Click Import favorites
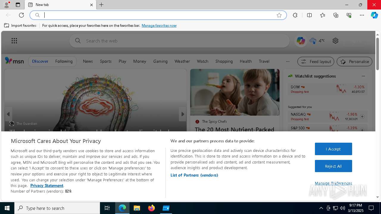Screen dimensions: 381x214 20,26
